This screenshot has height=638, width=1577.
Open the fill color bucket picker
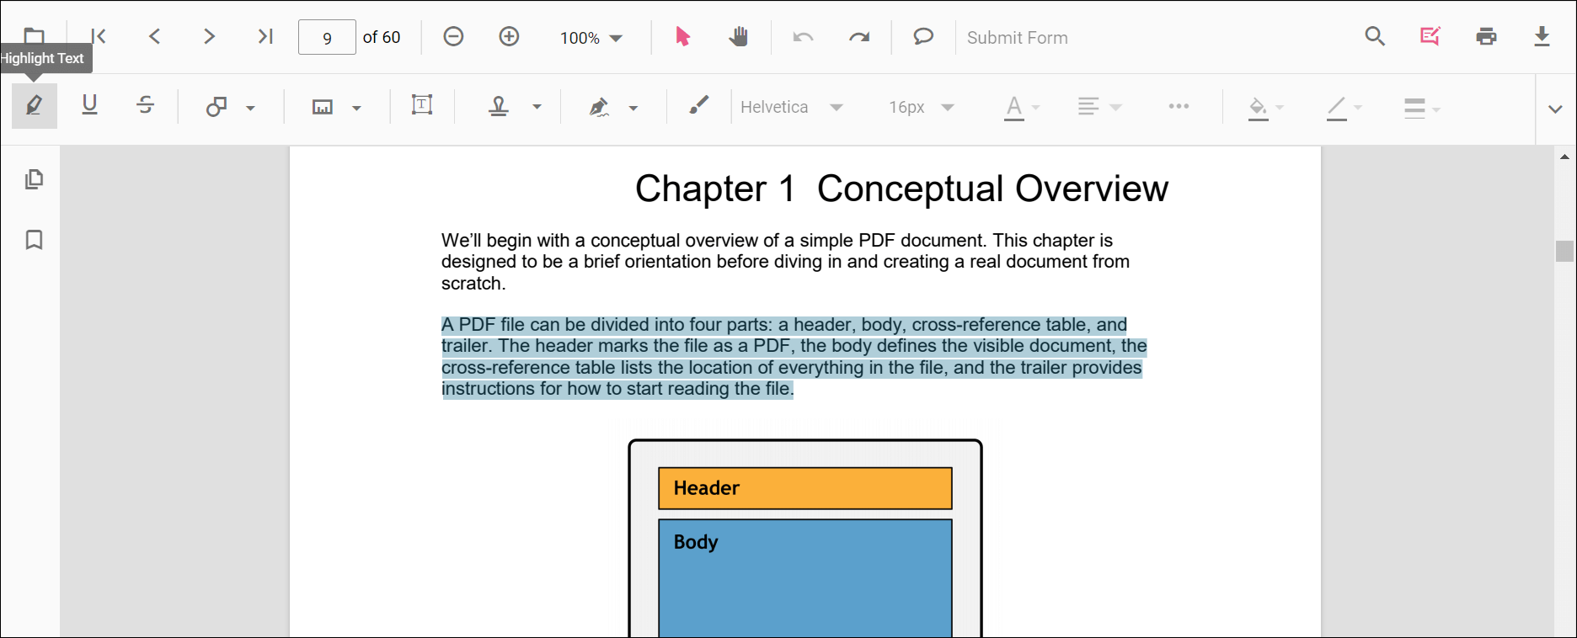pos(1265,108)
